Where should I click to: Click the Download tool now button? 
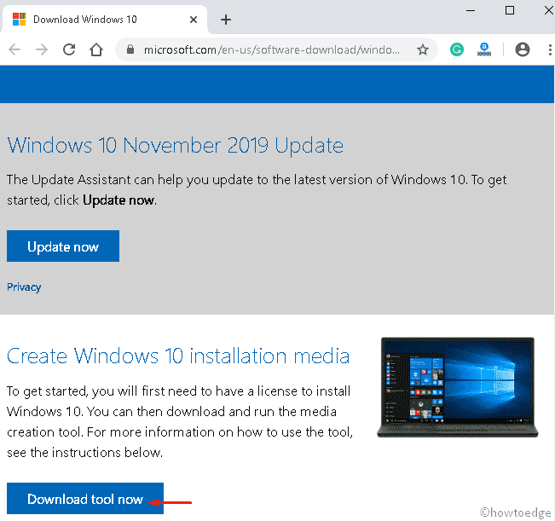(x=85, y=500)
